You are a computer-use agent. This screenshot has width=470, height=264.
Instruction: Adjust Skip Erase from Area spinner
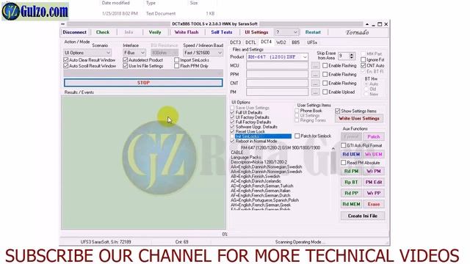[352, 56]
